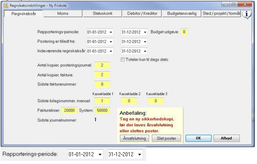The height and width of the screenshot is (164, 257).
Task: Click the Slet poster button
Action: 166,138
